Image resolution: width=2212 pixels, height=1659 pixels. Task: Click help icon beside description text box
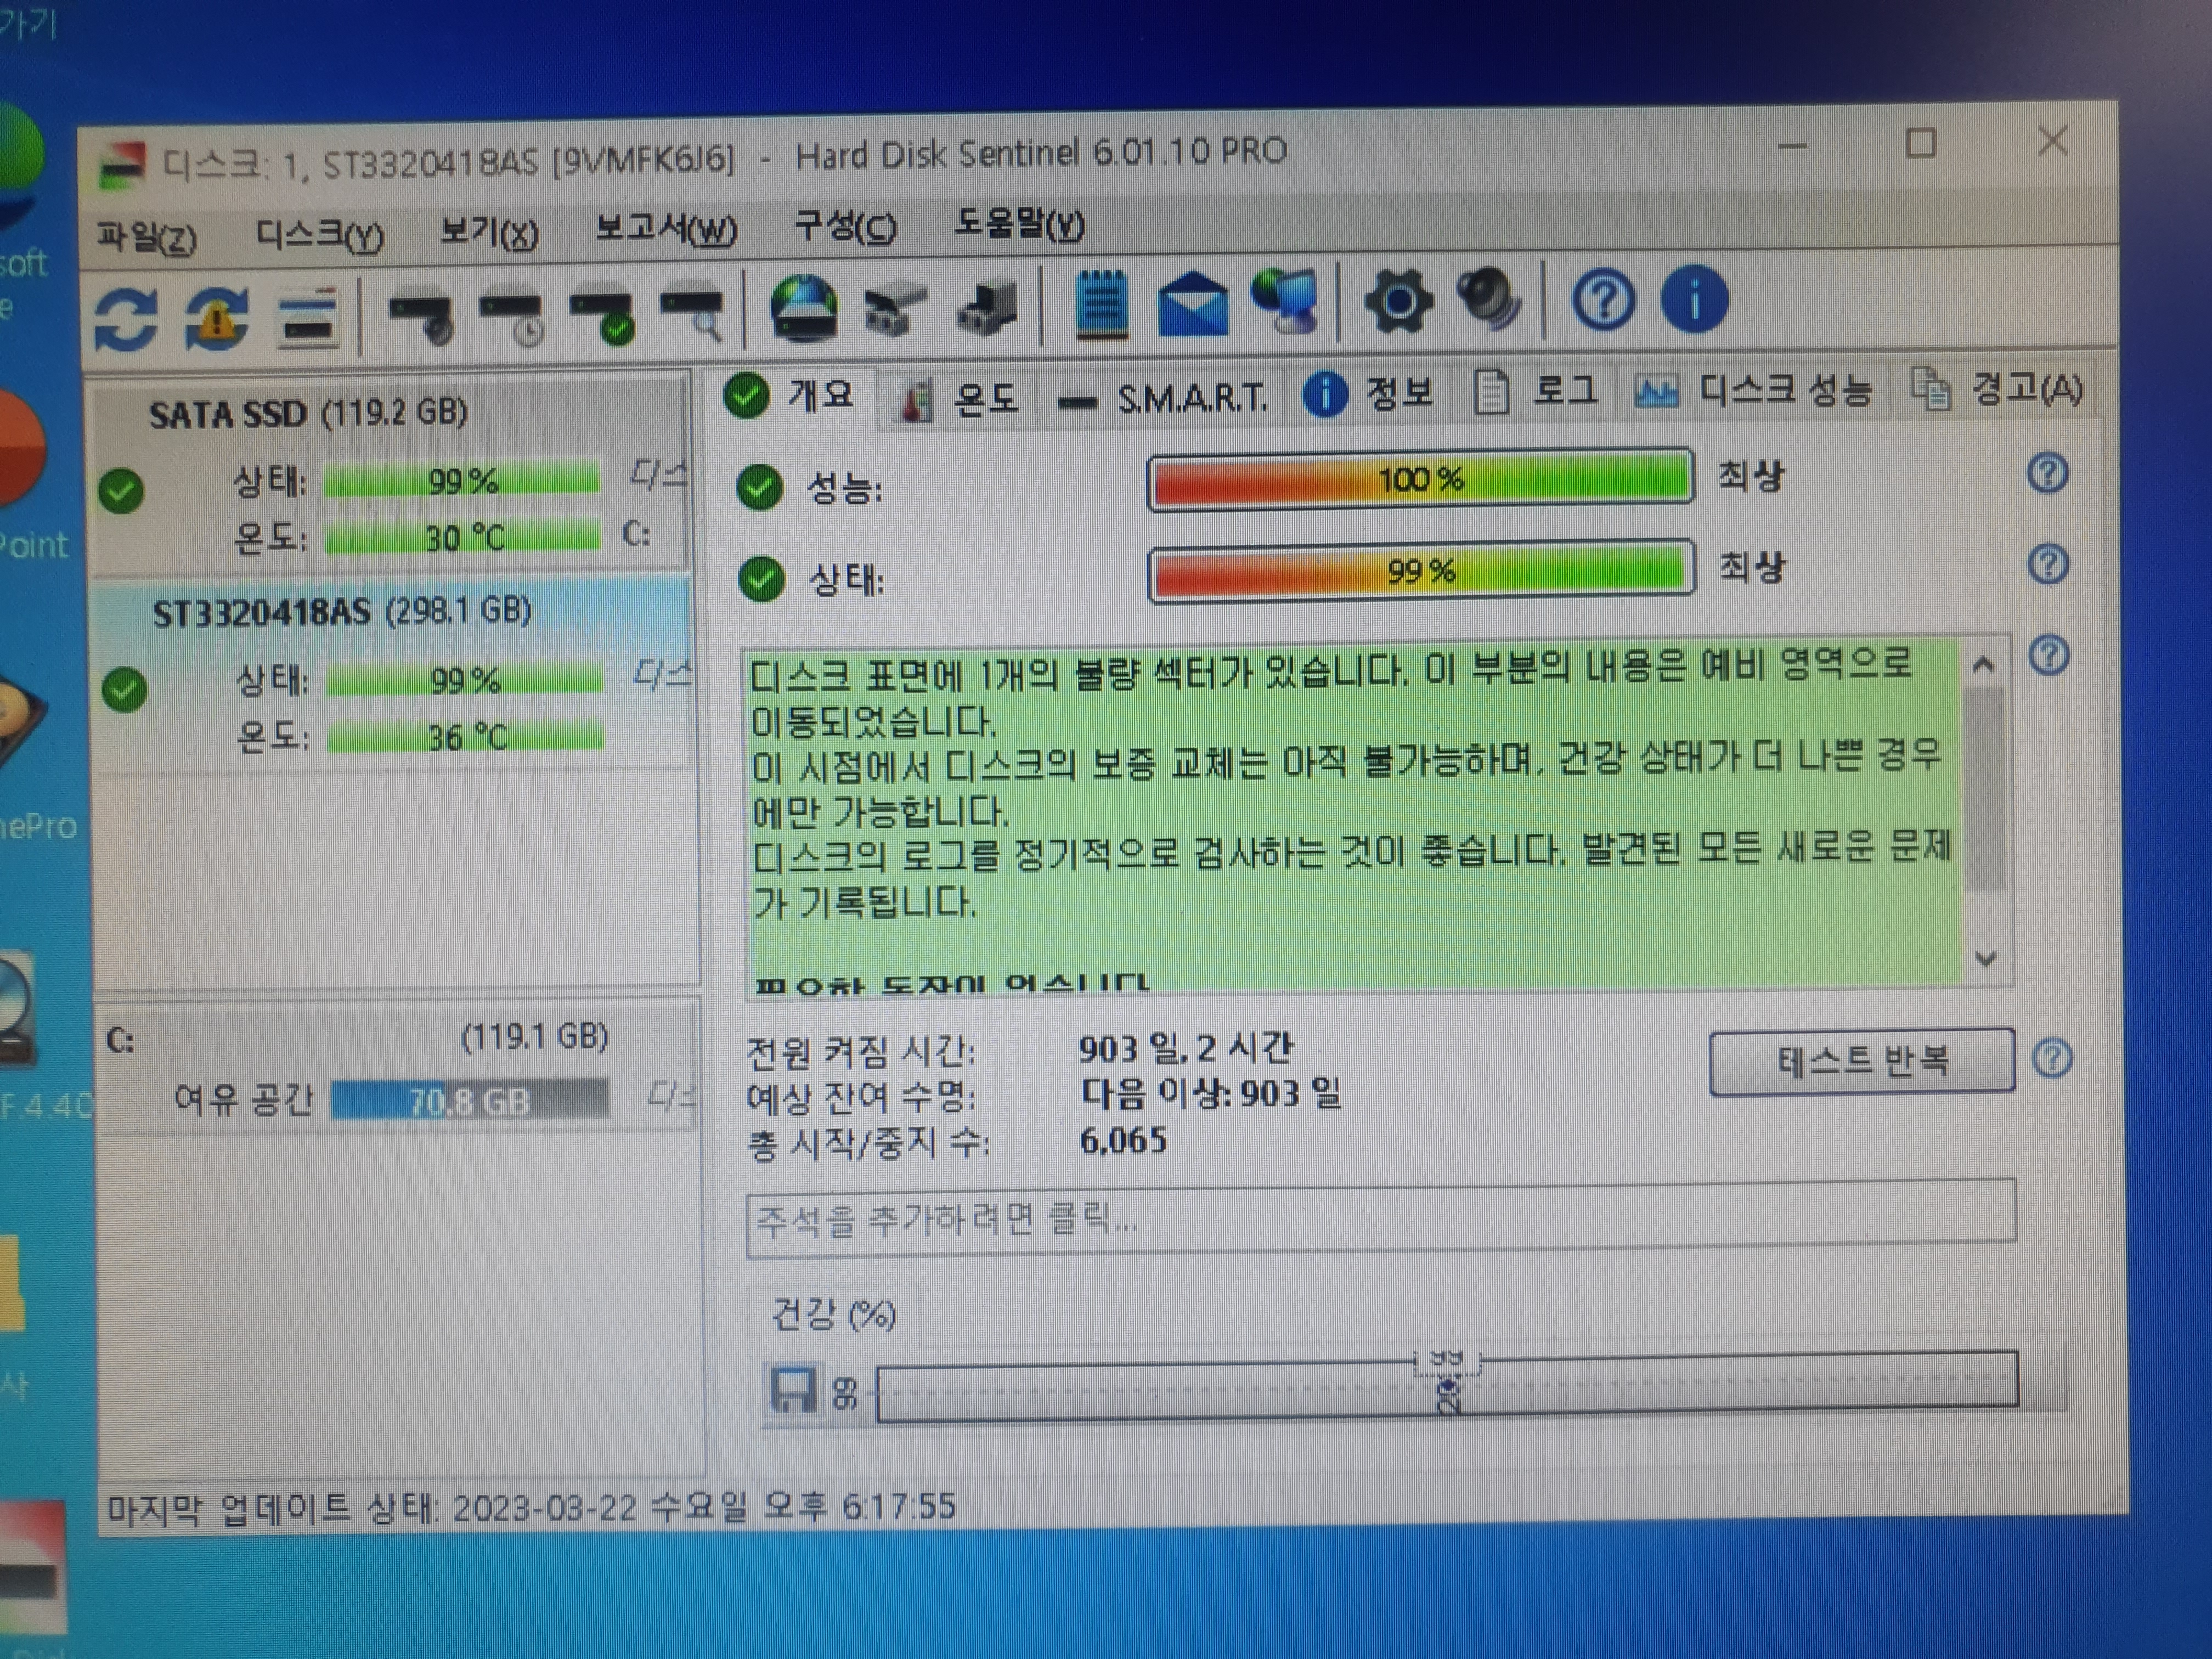(2050, 655)
